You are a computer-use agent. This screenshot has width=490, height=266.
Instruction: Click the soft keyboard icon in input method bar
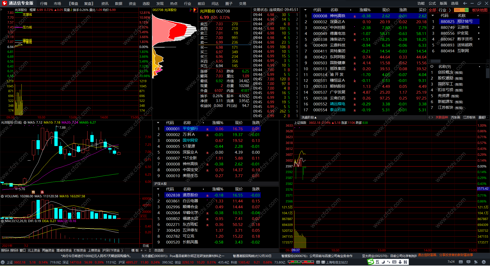click(x=394, y=262)
